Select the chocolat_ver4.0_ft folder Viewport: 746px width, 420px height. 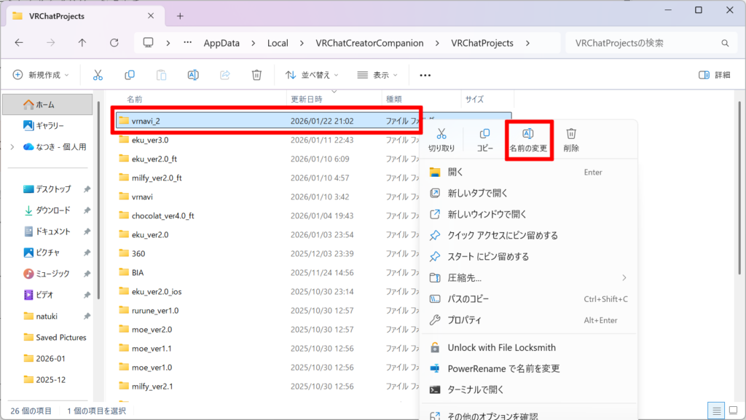click(162, 215)
